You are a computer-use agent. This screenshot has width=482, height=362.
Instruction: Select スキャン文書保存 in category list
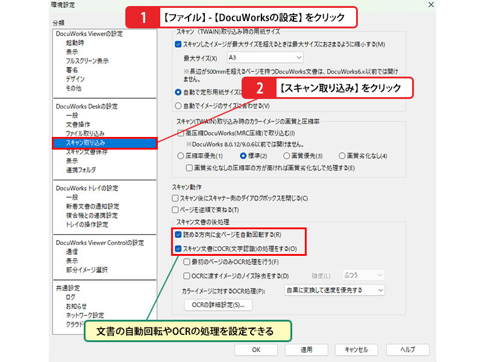coord(87,152)
